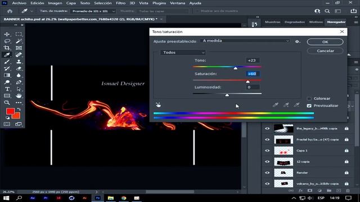Open Windows Start menu
Screen dimensions: 360x202
(x=6, y=198)
